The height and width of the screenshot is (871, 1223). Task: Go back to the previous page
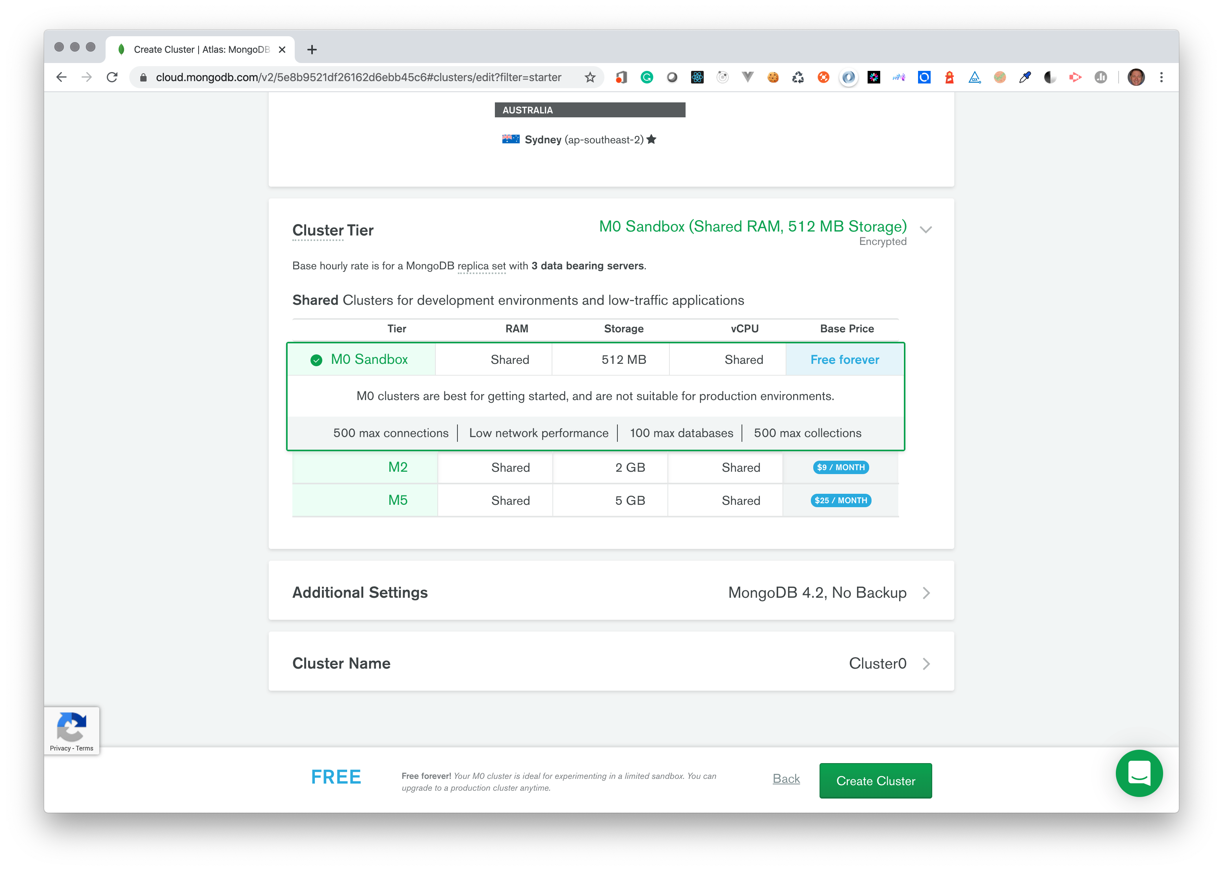coord(61,77)
